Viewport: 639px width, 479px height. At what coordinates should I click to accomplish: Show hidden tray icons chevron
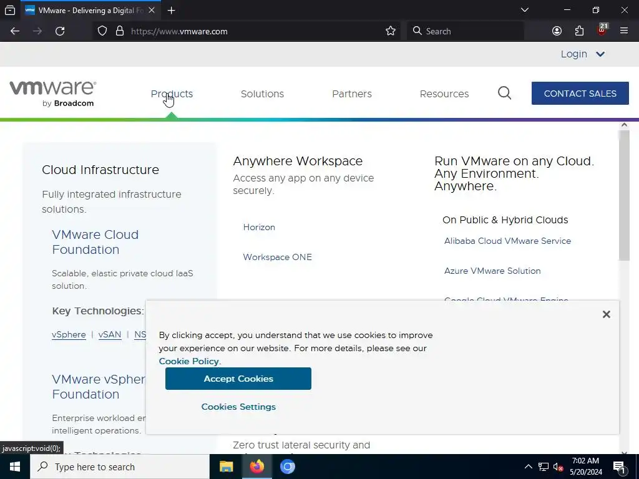point(528,467)
